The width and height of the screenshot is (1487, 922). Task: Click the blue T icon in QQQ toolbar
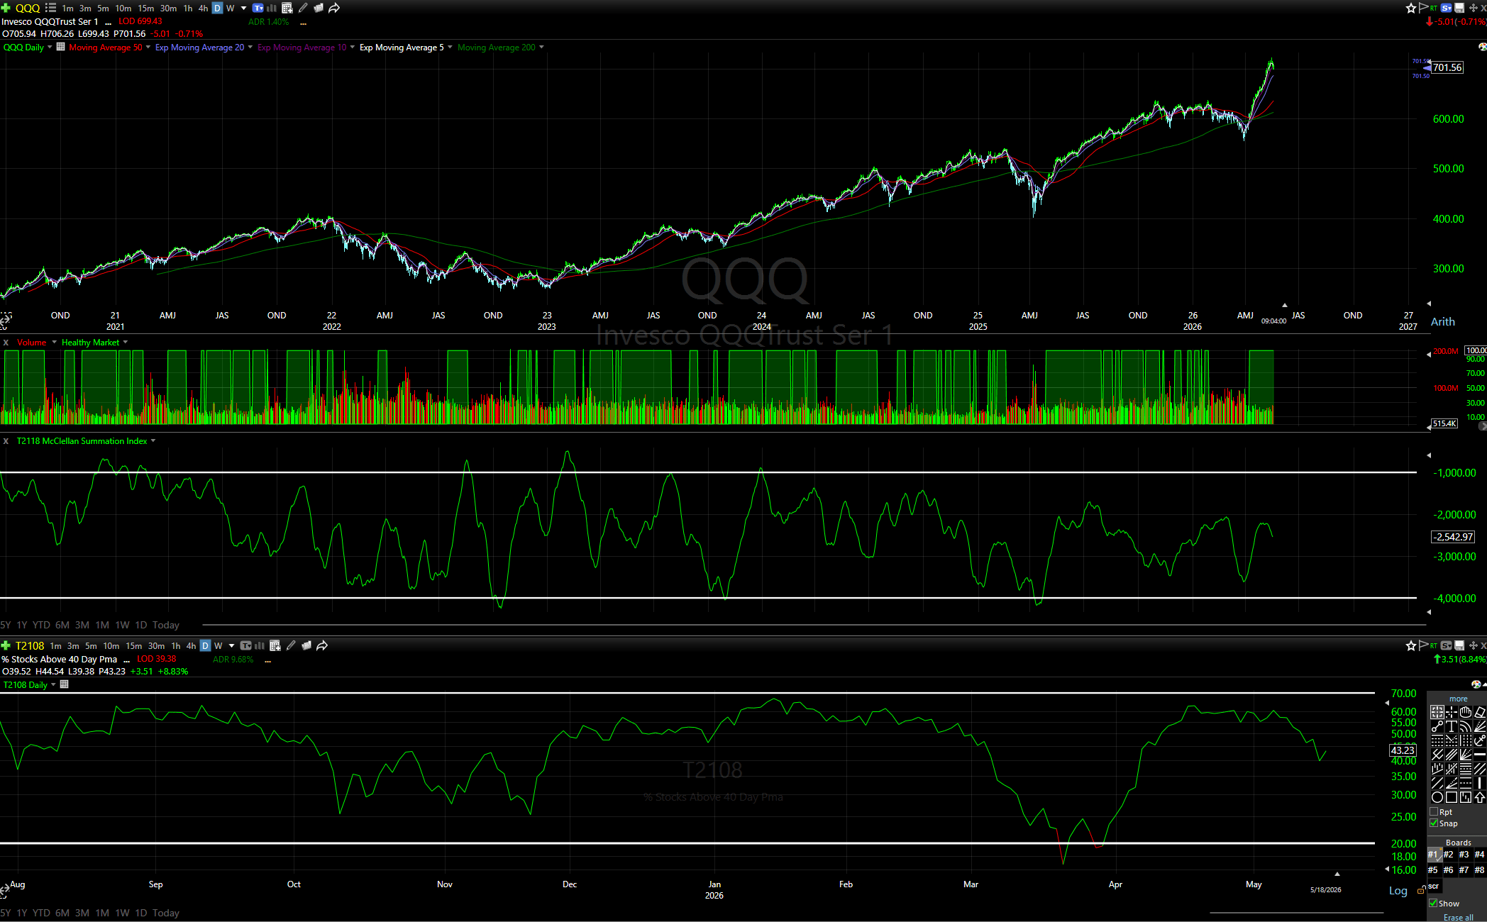(258, 8)
